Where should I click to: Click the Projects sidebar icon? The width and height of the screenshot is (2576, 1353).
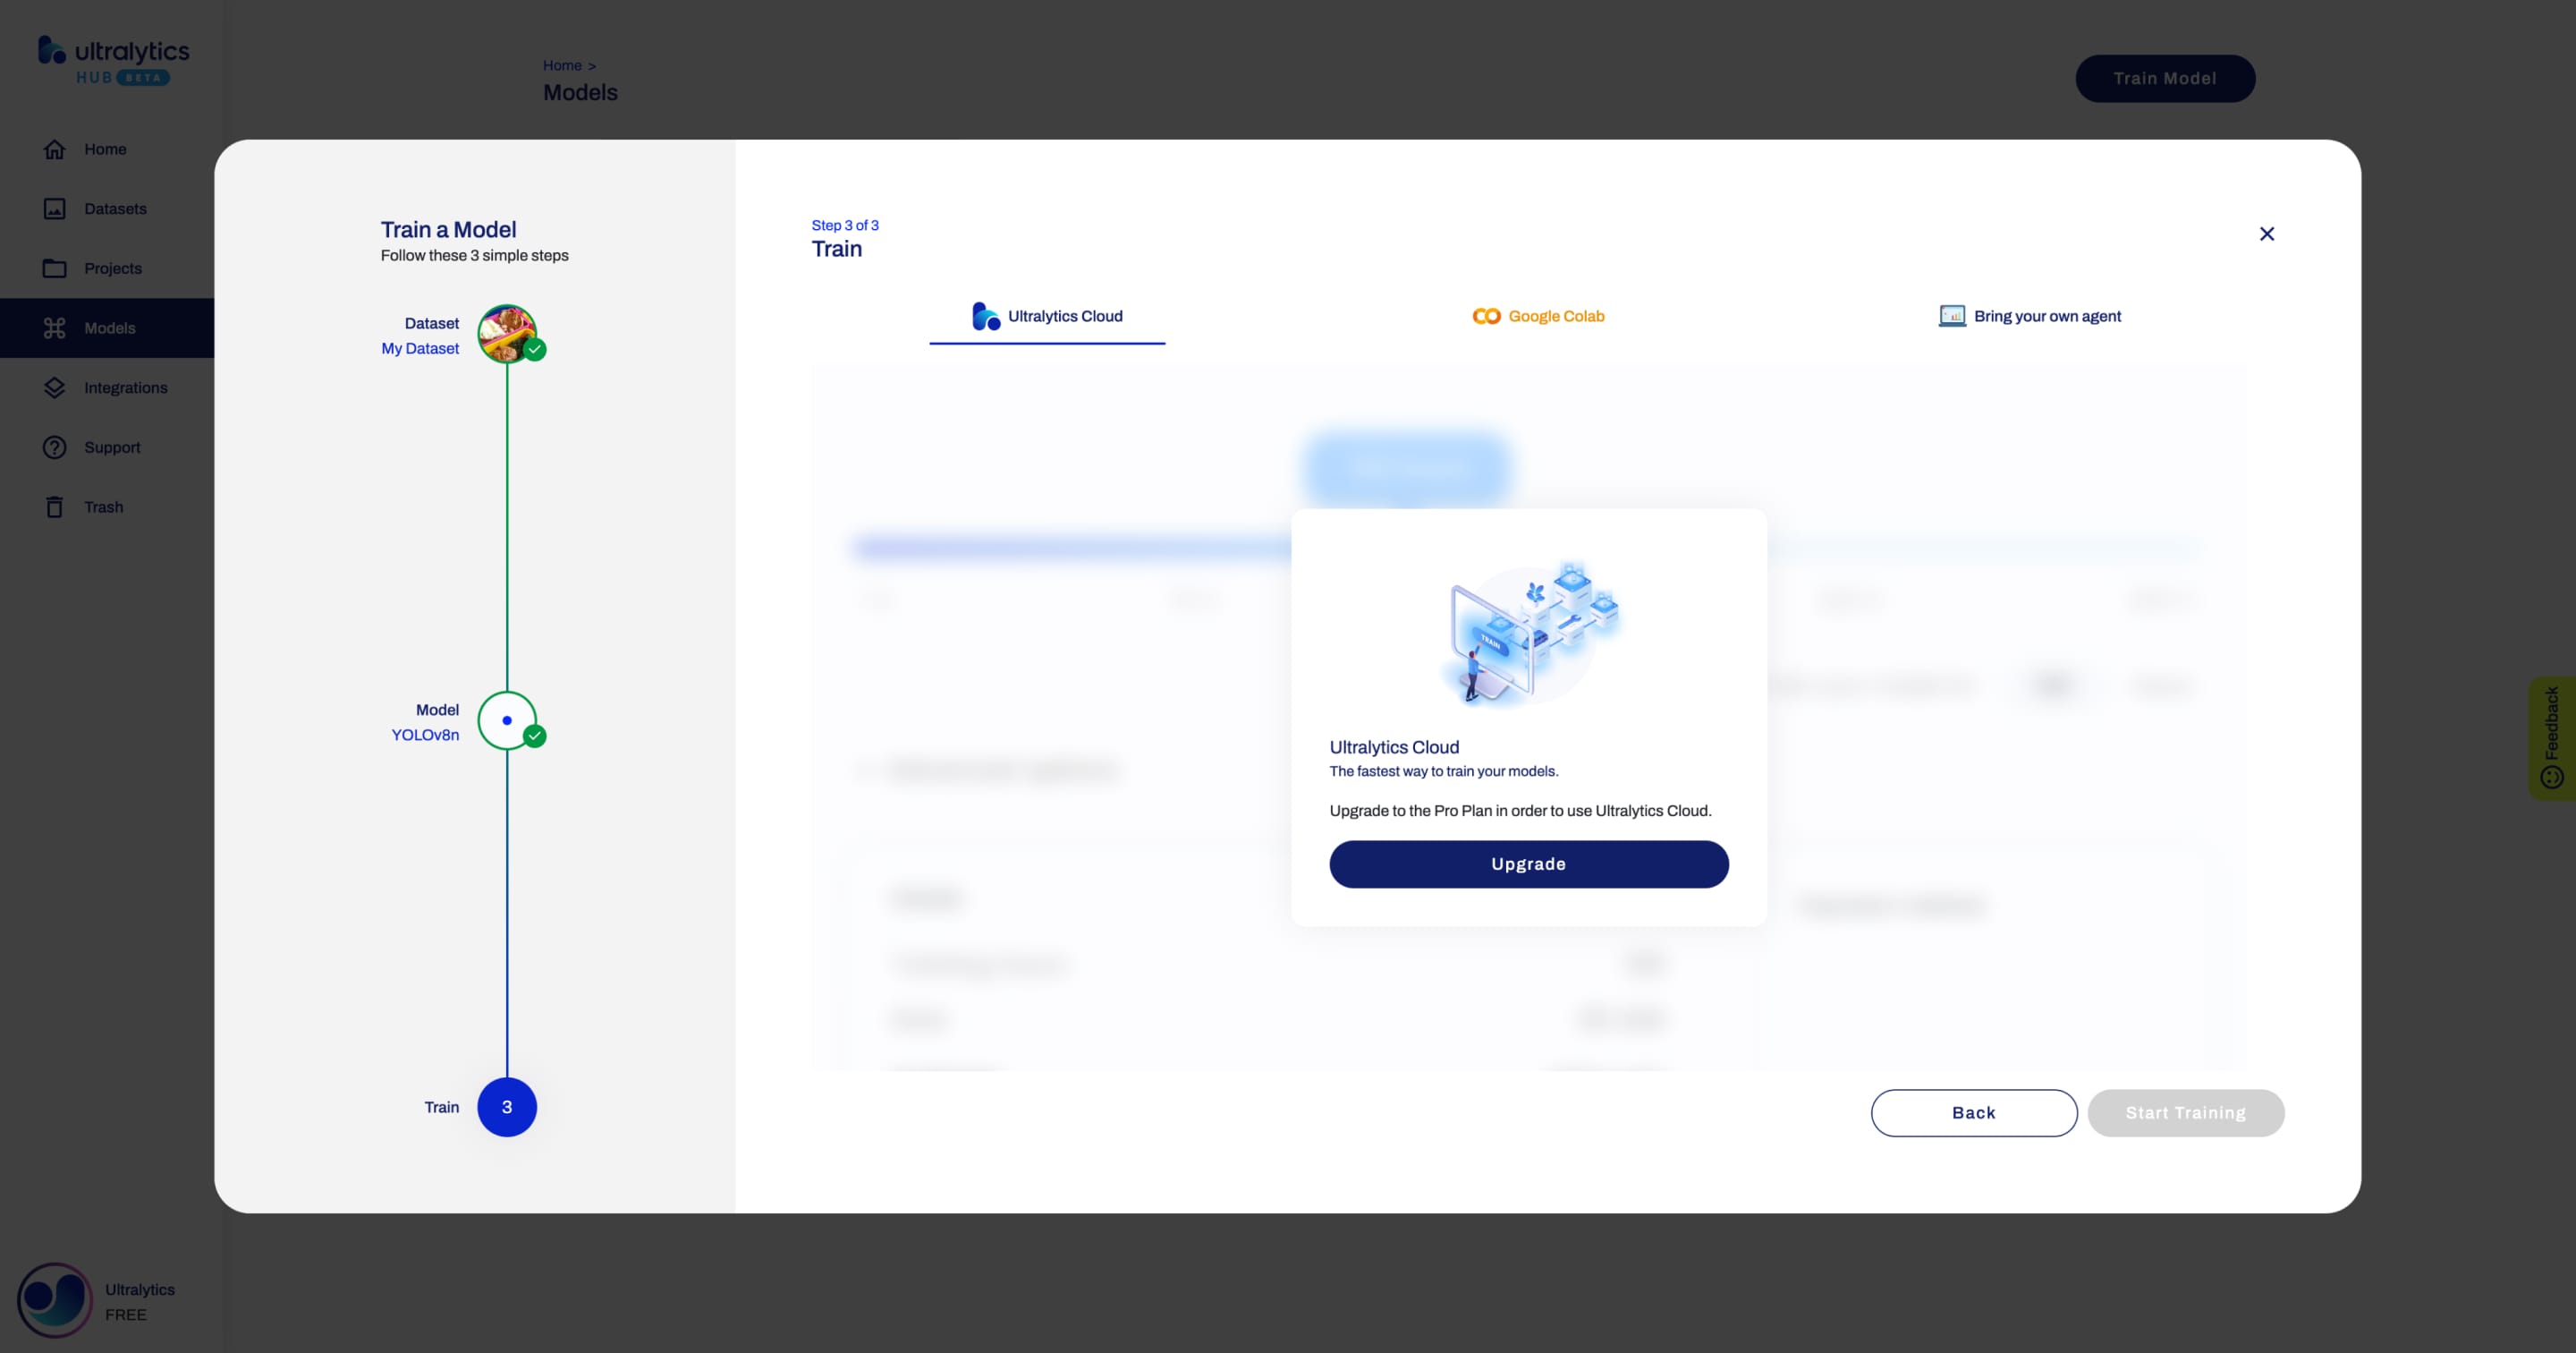[55, 269]
